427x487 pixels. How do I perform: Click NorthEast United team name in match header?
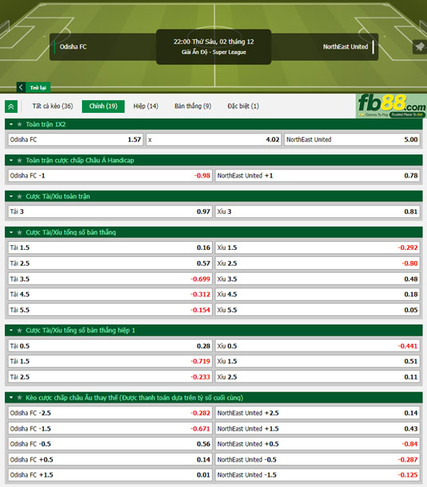[x=345, y=47]
